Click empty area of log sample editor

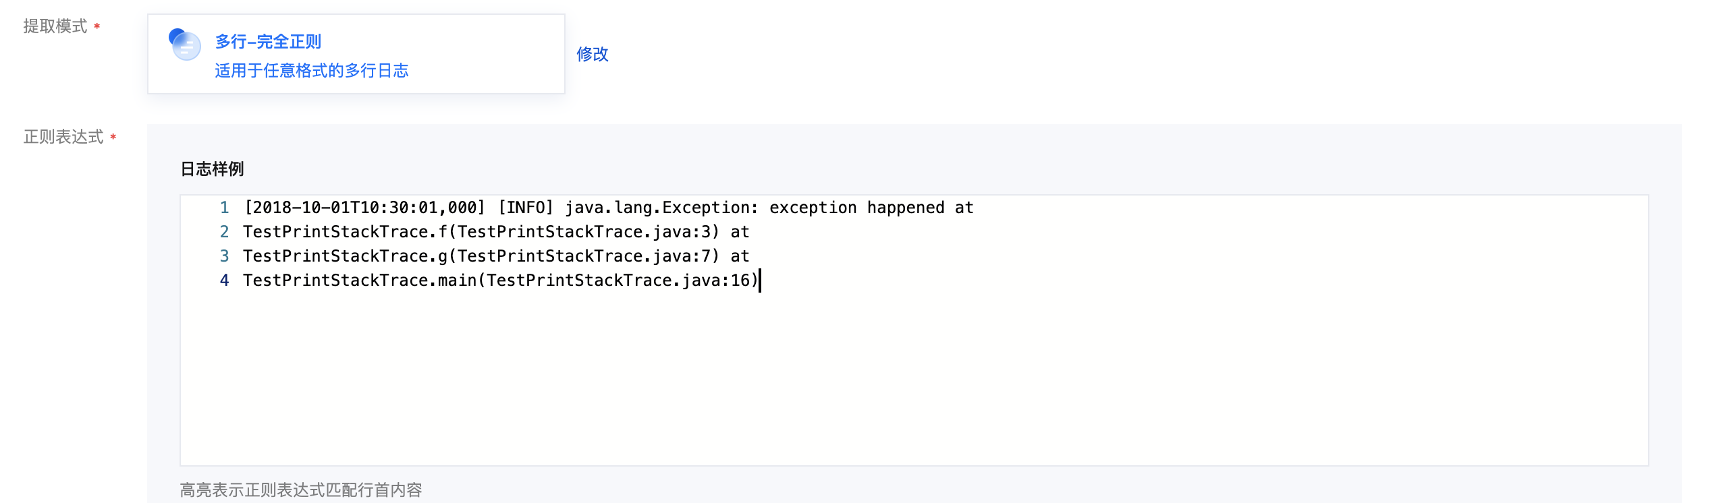tap(914, 378)
